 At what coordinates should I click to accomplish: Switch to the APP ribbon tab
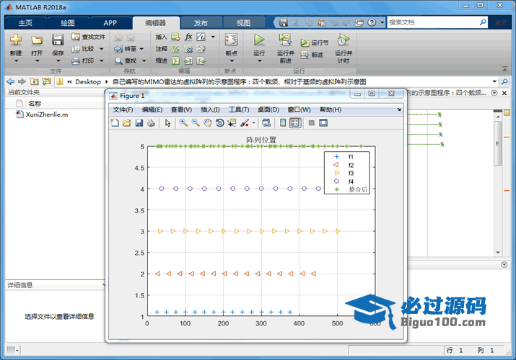pyautogui.click(x=110, y=22)
